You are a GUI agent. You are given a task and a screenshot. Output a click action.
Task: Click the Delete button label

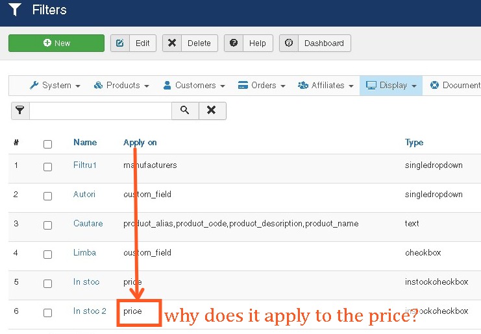[x=199, y=43]
